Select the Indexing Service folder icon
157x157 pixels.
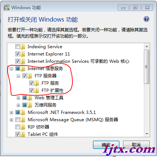click(x=23, y=47)
